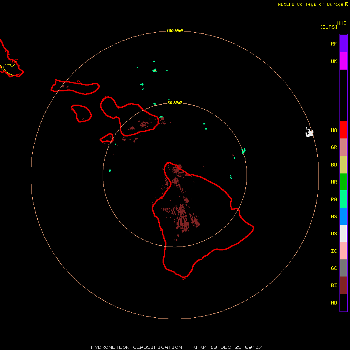
Task: Click the Molokai island outline
Action: point(75,87)
